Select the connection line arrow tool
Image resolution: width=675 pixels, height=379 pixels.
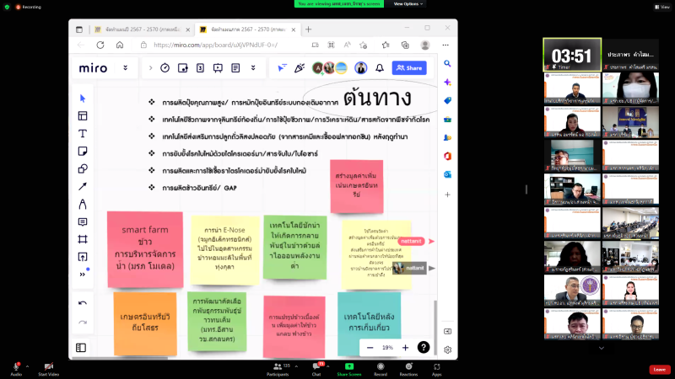(83, 186)
